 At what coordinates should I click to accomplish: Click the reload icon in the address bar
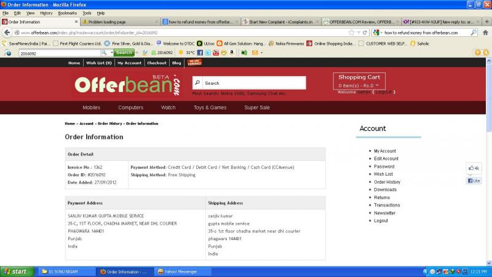pos(365,32)
